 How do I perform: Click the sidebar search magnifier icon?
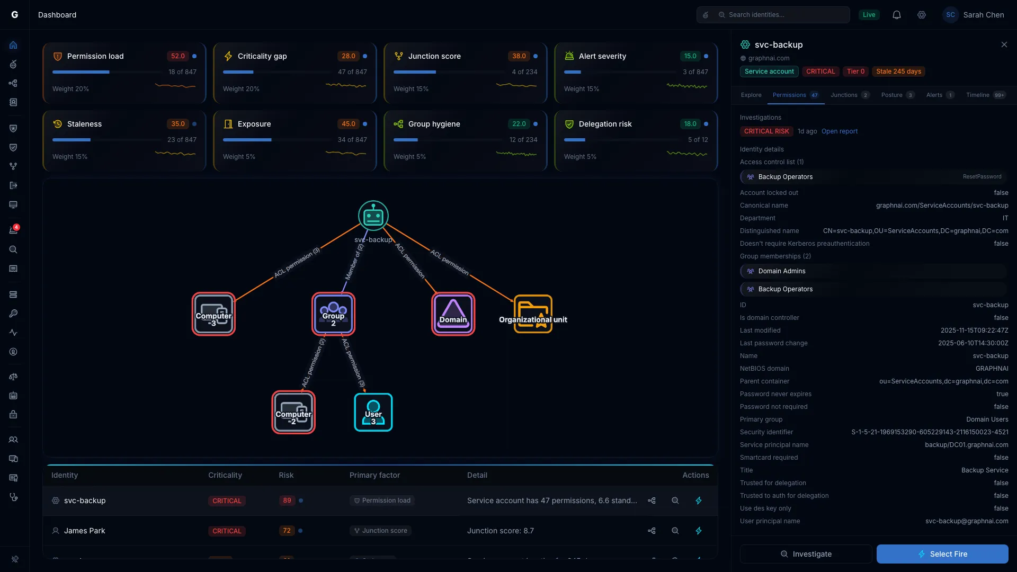13,249
